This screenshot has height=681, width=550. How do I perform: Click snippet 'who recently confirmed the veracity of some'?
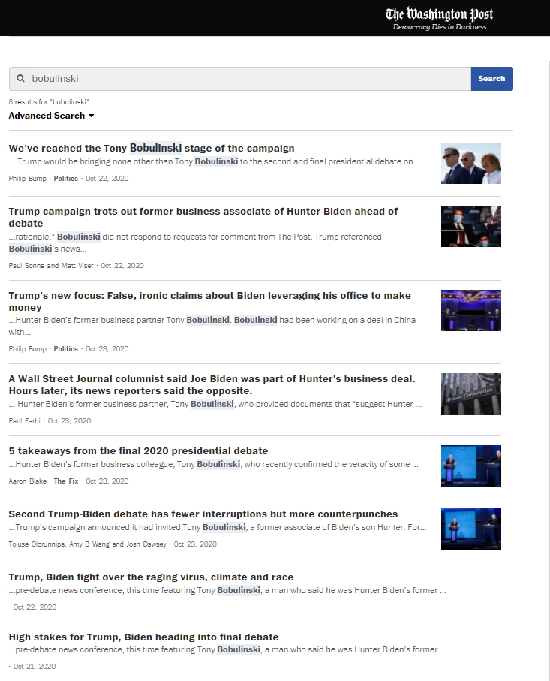click(x=331, y=464)
